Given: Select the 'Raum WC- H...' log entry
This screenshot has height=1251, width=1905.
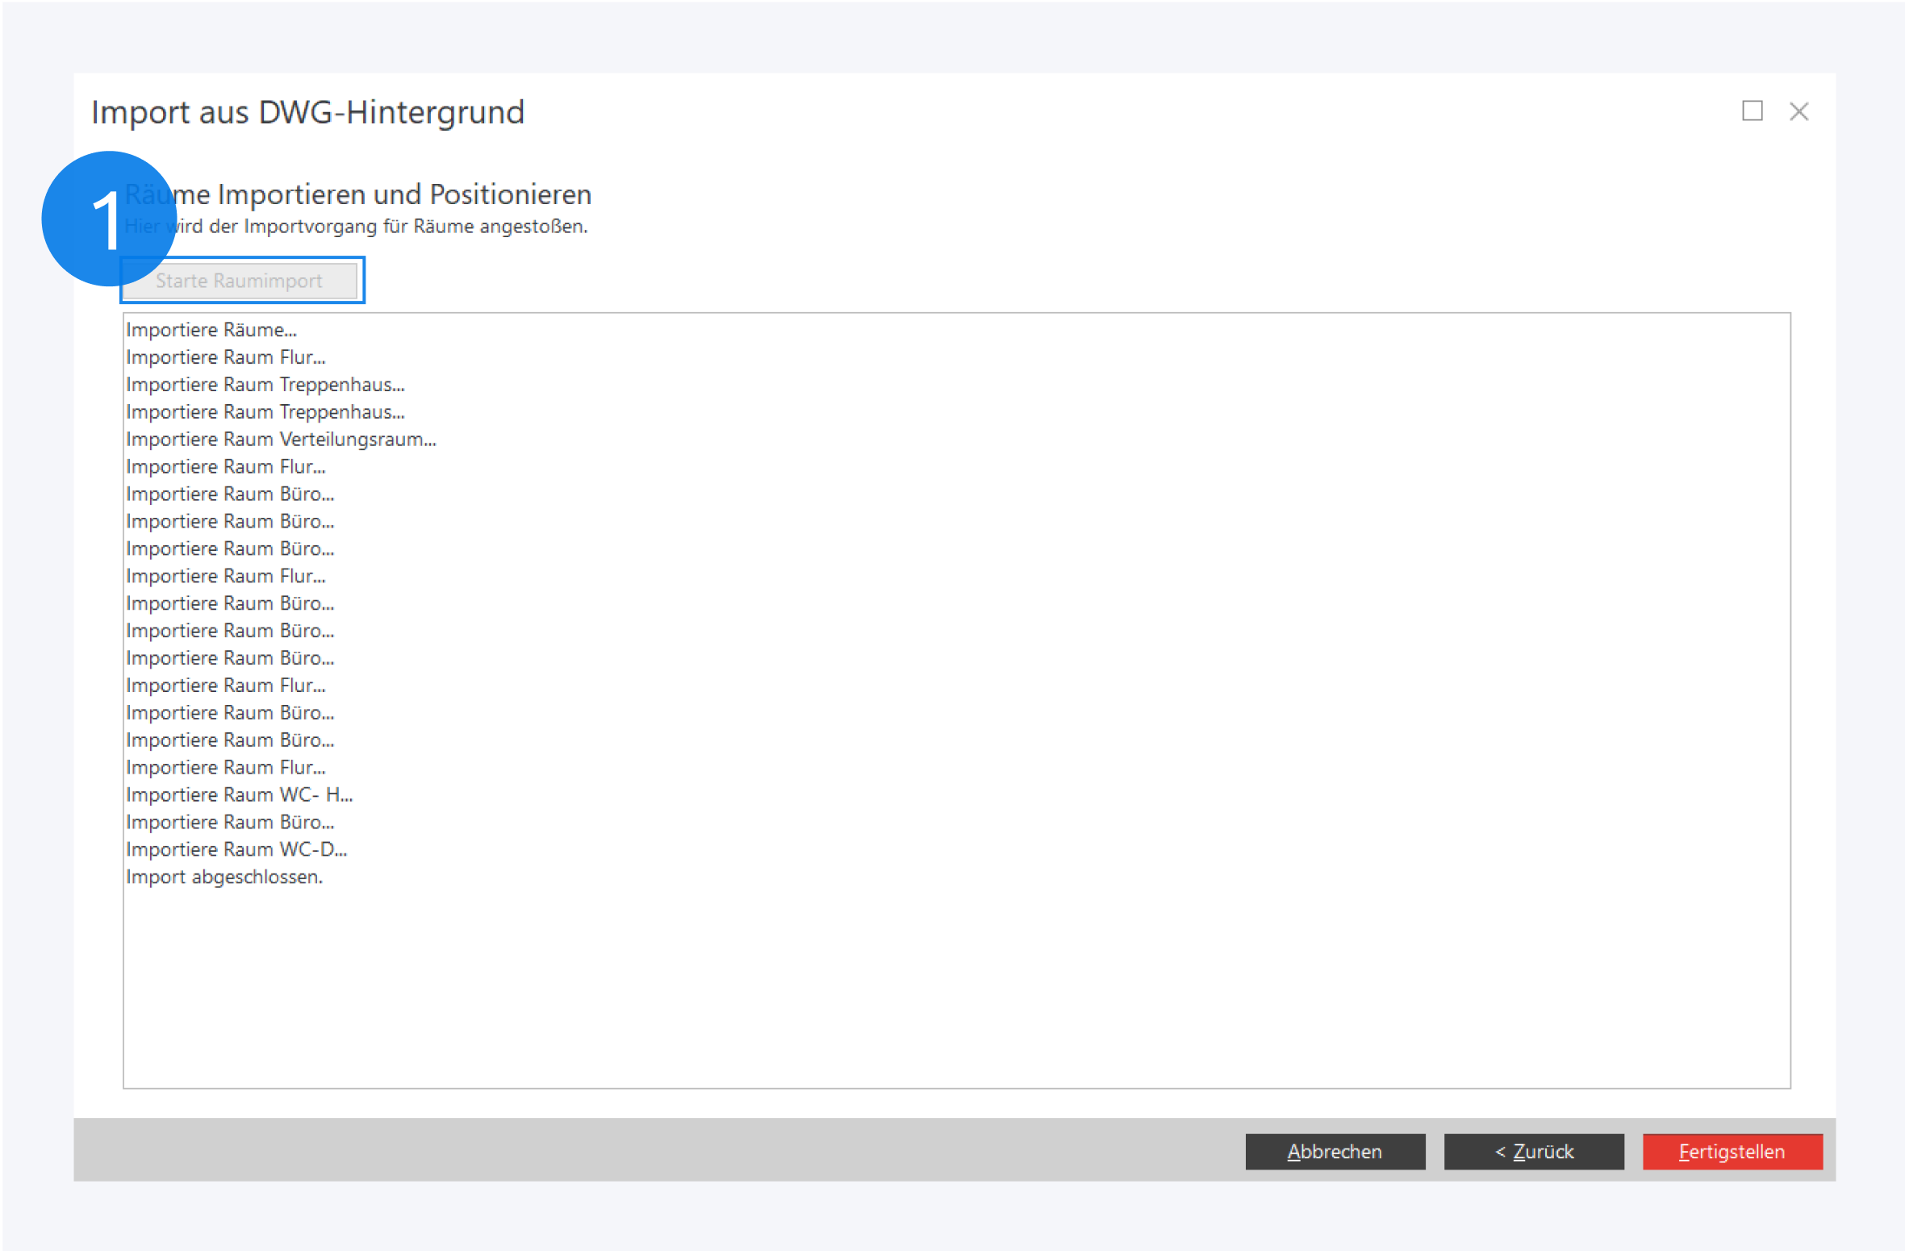Looking at the screenshot, I should click(x=239, y=795).
